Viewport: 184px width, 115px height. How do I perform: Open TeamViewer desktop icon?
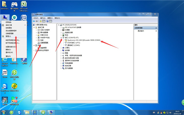(x=5, y=87)
